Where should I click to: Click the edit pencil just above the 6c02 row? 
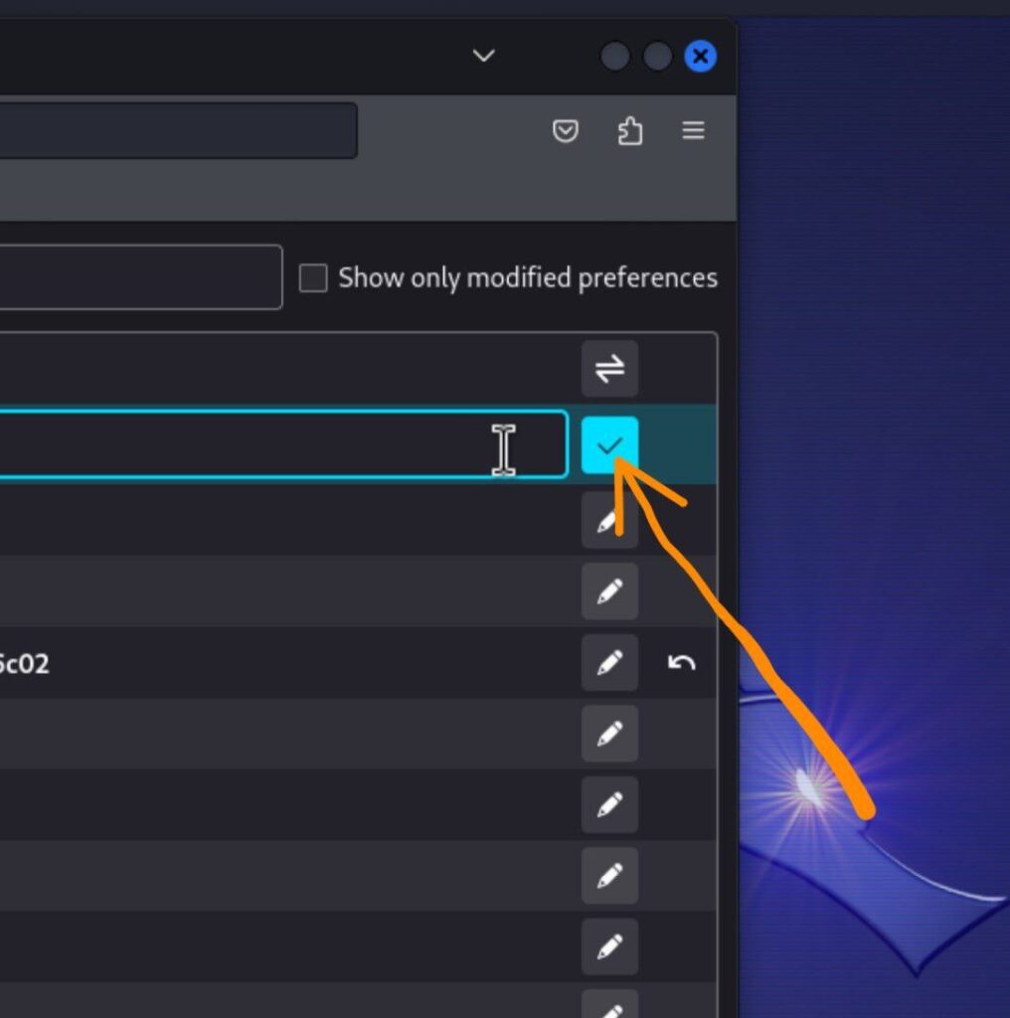[609, 592]
